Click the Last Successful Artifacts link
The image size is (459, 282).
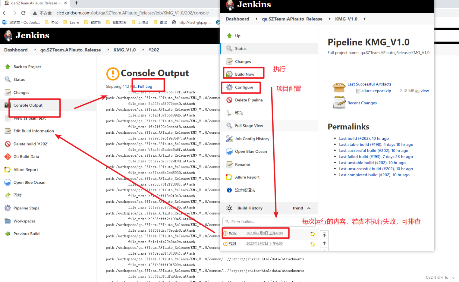pyautogui.click(x=369, y=84)
